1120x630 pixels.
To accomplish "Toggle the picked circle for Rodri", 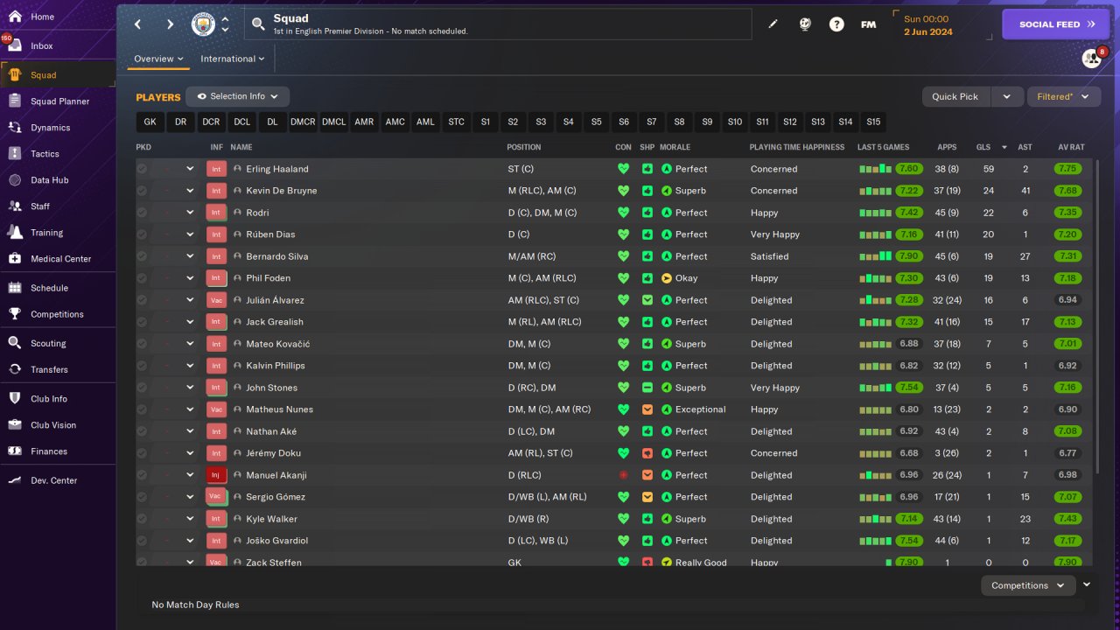I will click(142, 213).
